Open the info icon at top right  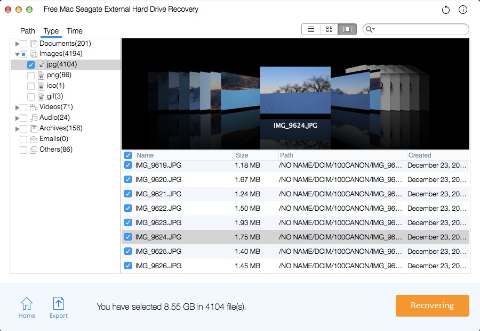pos(463,10)
